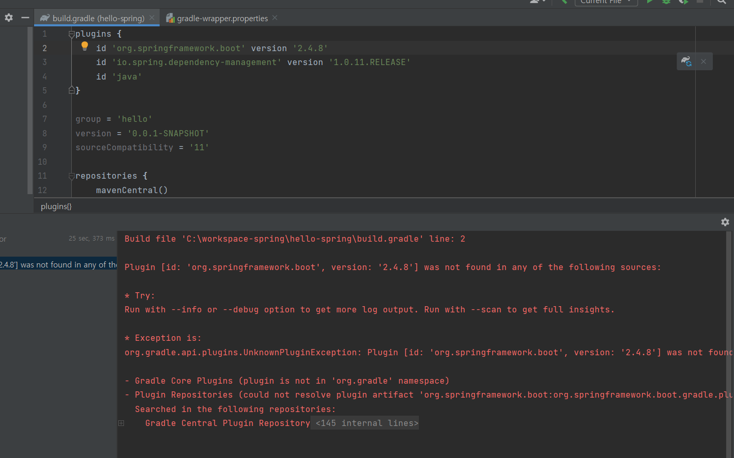The height and width of the screenshot is (458, 734).
Task: Open Search Everywhere magnifier icon
Action: (x=722, y=2)
